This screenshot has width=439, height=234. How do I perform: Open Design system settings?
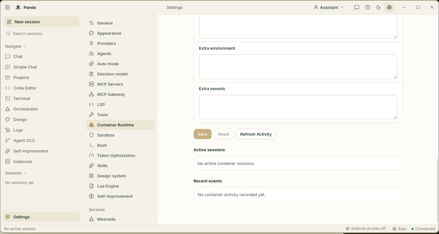click(120, 176)
